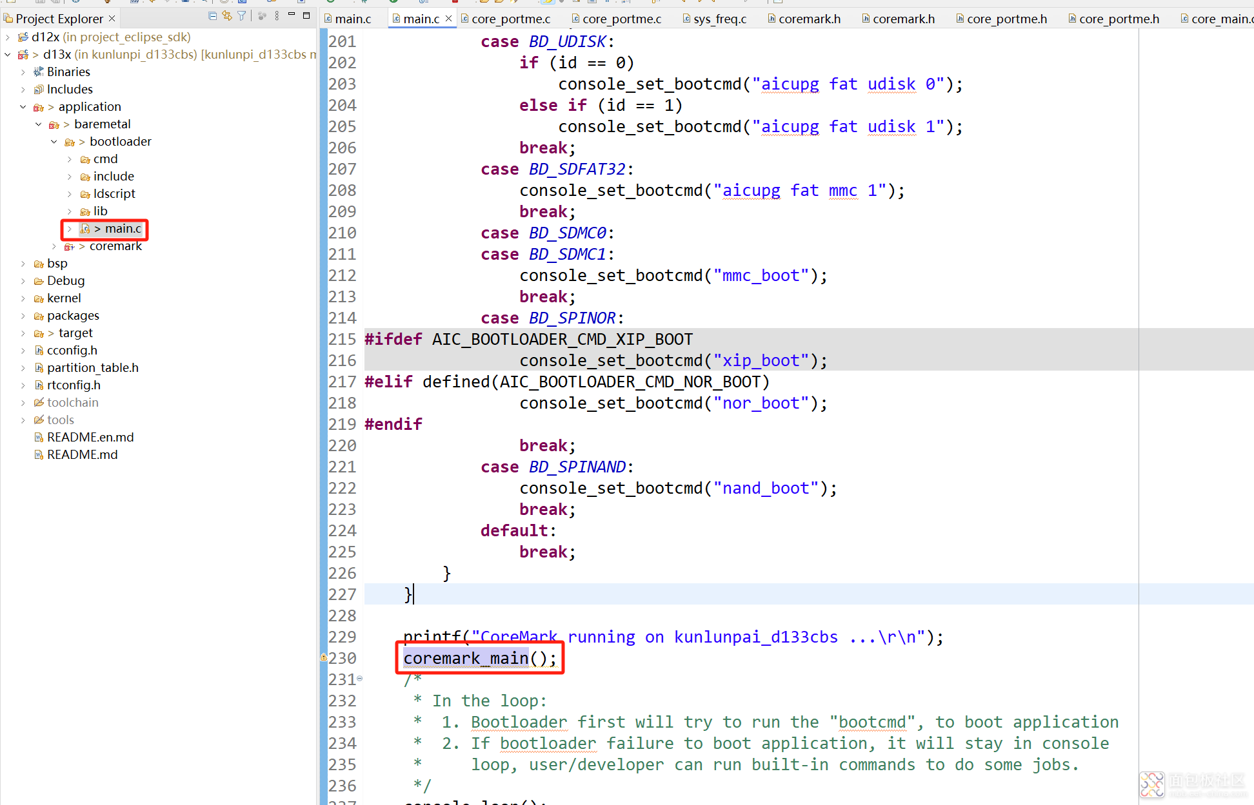Click the lib folder icon

point(85,211)
